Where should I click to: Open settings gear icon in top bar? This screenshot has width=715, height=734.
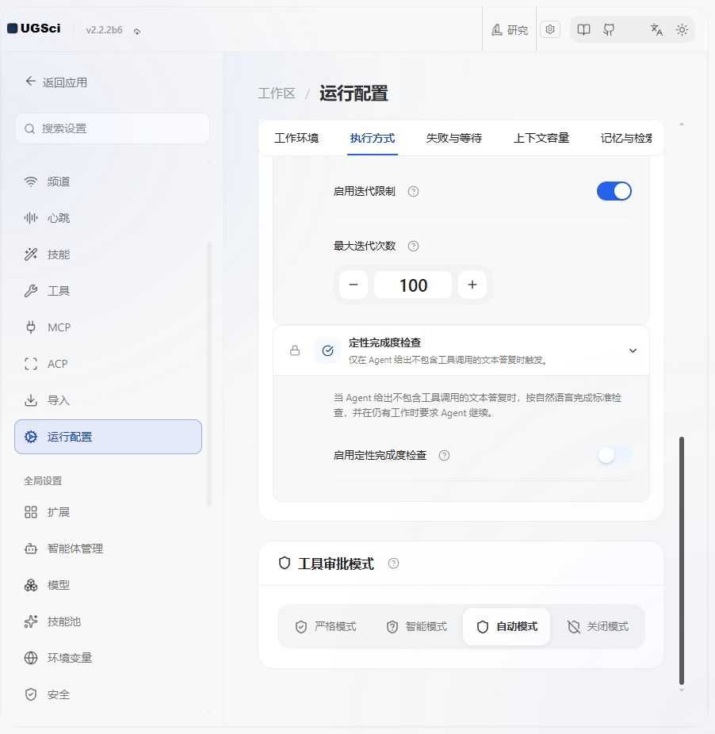tap(550, 29)
